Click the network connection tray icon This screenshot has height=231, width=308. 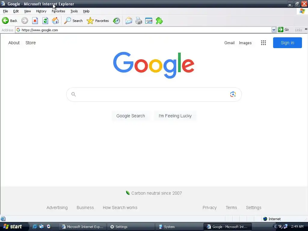285,226
